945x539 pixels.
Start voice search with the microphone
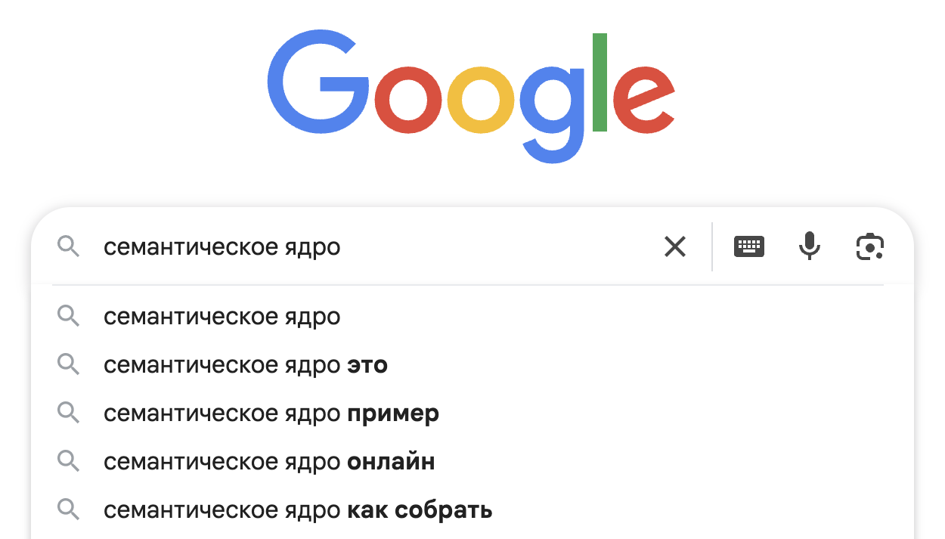pos(809,246)
